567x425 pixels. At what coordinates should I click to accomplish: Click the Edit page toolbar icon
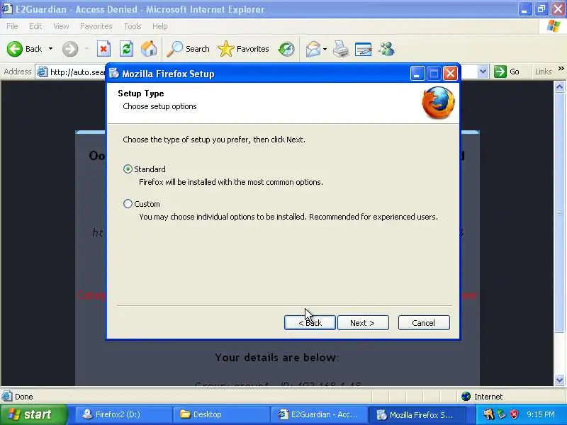[364, 49]
